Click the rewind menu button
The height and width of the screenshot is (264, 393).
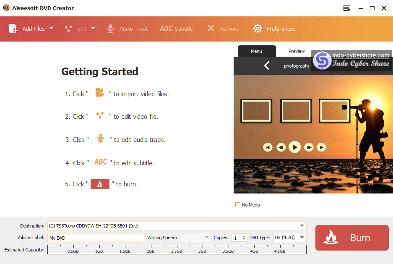pos(281,147)
